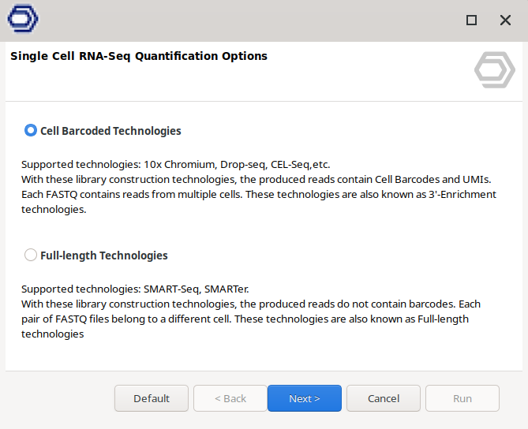Click the Cell Barcoded Technologies label text
Image resolution: width=528 pixels, height=429 pixels.
[x=110, y=131]
